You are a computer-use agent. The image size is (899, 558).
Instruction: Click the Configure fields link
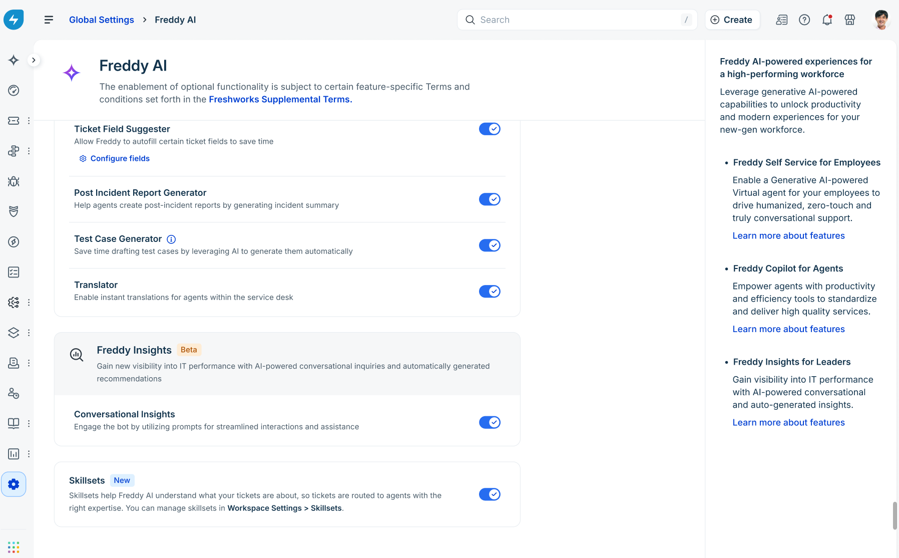pyautogui.click(x=115, y=158)
